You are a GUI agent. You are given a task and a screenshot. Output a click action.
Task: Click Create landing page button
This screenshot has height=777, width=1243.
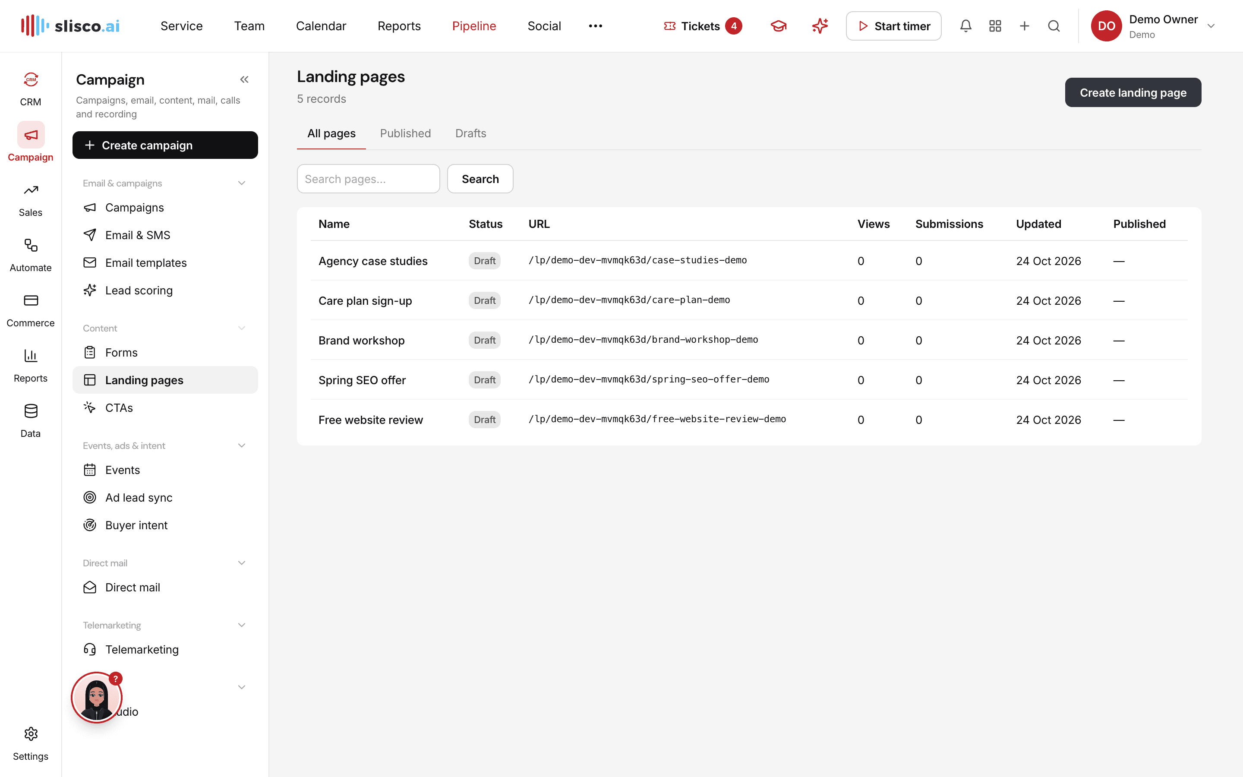[x=1133, y=92]
